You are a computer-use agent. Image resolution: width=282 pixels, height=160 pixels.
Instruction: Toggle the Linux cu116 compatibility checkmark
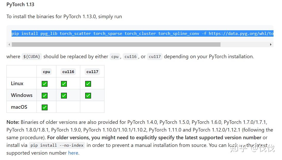(x=64, y=83)
